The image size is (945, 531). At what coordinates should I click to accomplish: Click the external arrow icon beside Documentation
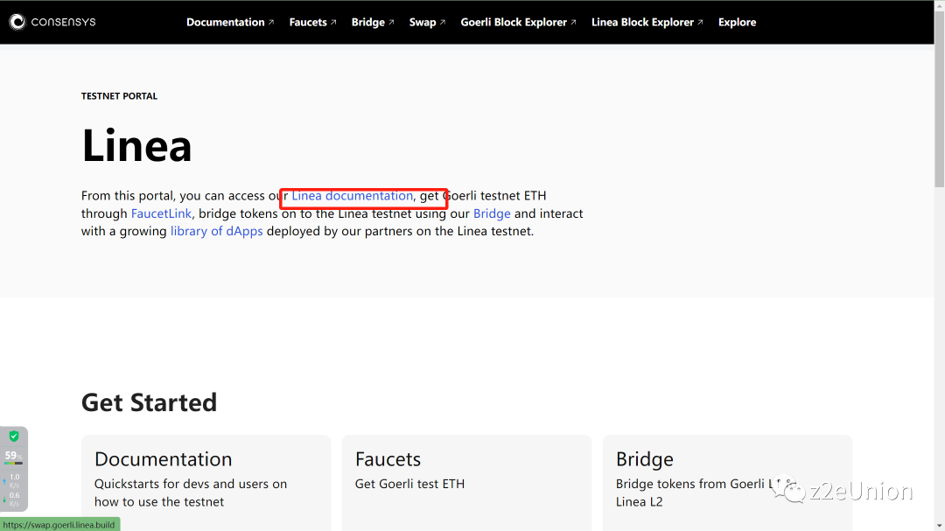click(x=271, y=22)
